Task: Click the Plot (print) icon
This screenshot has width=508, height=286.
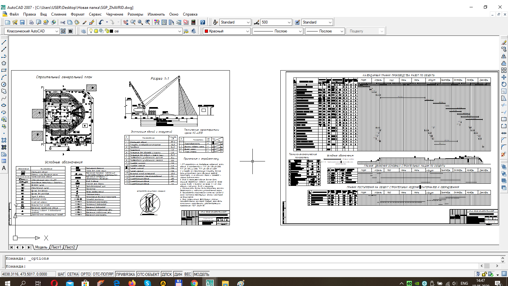Action: click(x=31, y=22)
